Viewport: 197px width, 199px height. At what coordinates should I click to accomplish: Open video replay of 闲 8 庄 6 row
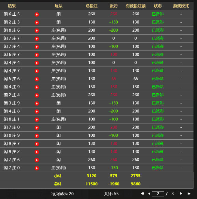pyautogui.click(x=37, y=30)
